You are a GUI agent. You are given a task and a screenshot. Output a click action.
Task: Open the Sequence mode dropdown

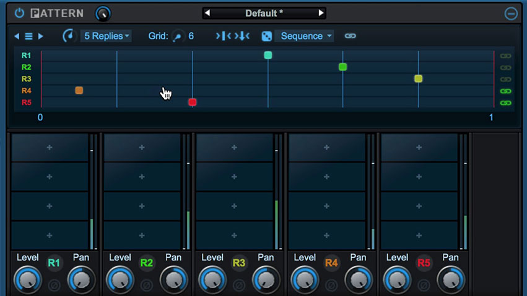[305, 36]
